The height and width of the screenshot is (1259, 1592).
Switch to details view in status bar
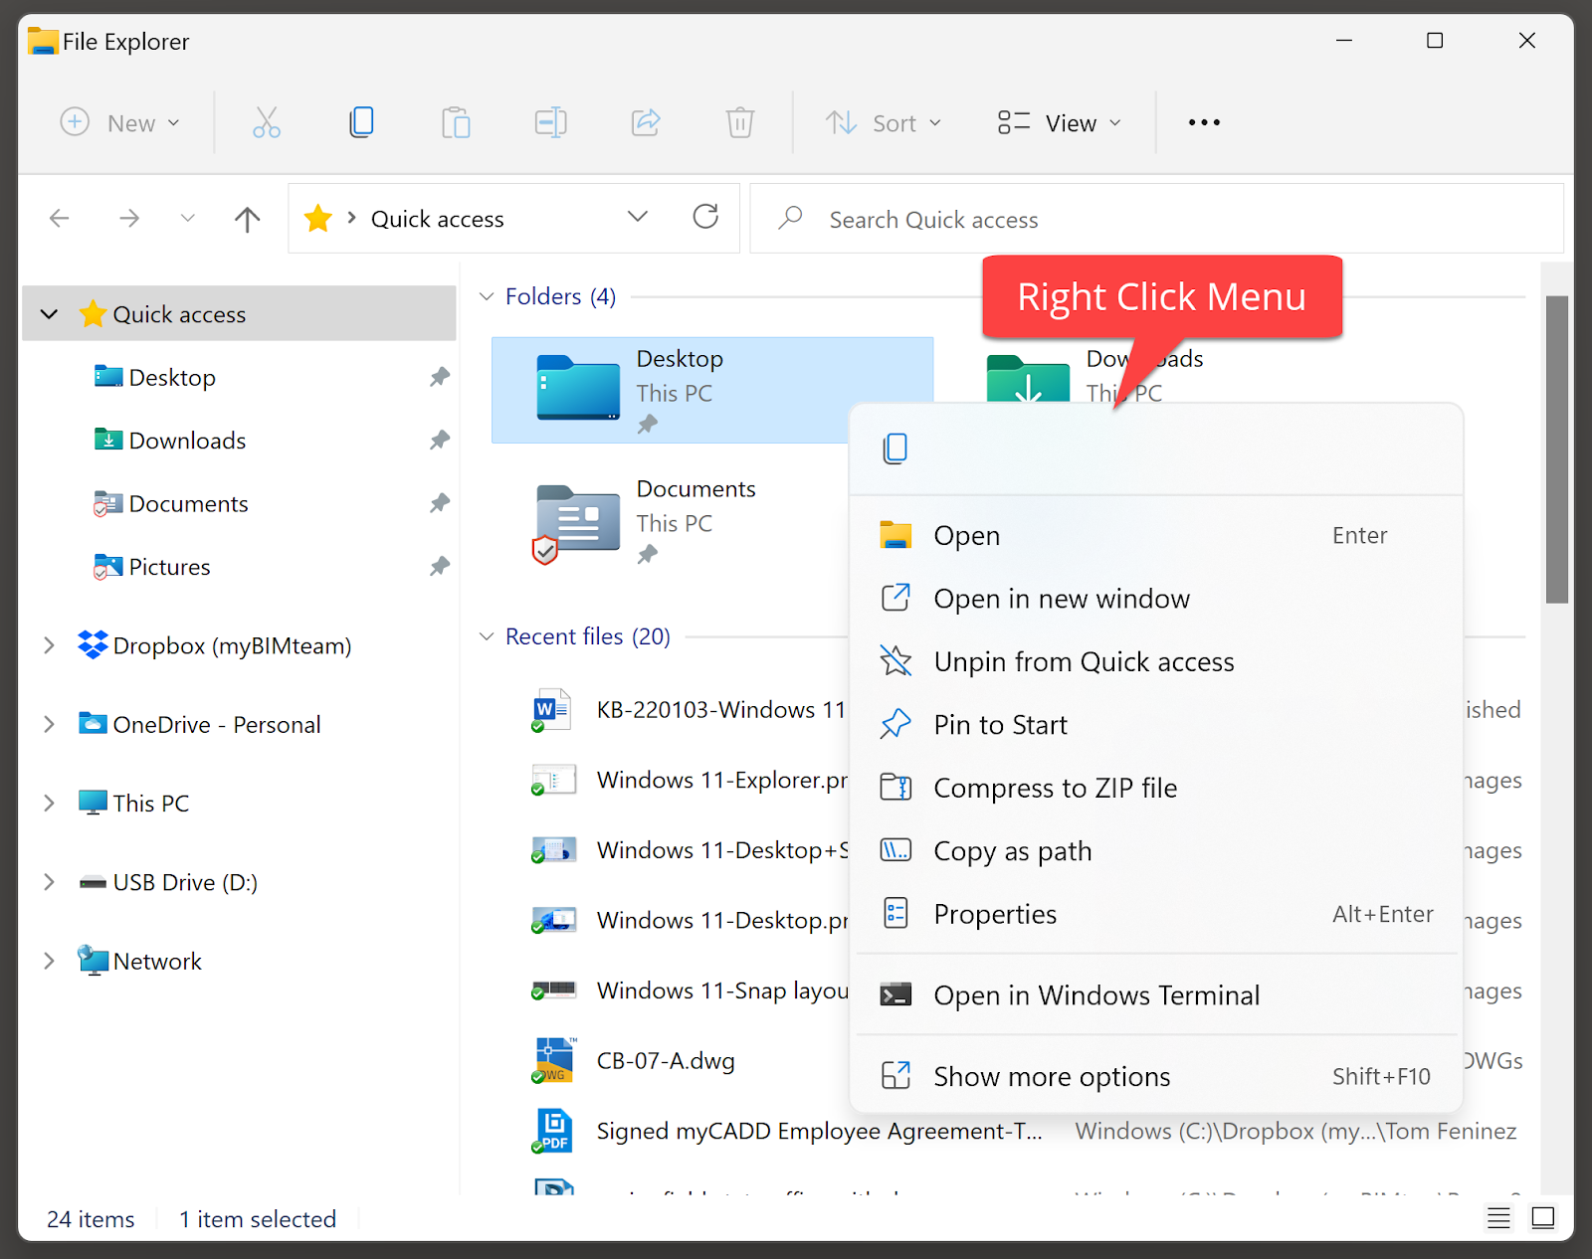1498,1218
